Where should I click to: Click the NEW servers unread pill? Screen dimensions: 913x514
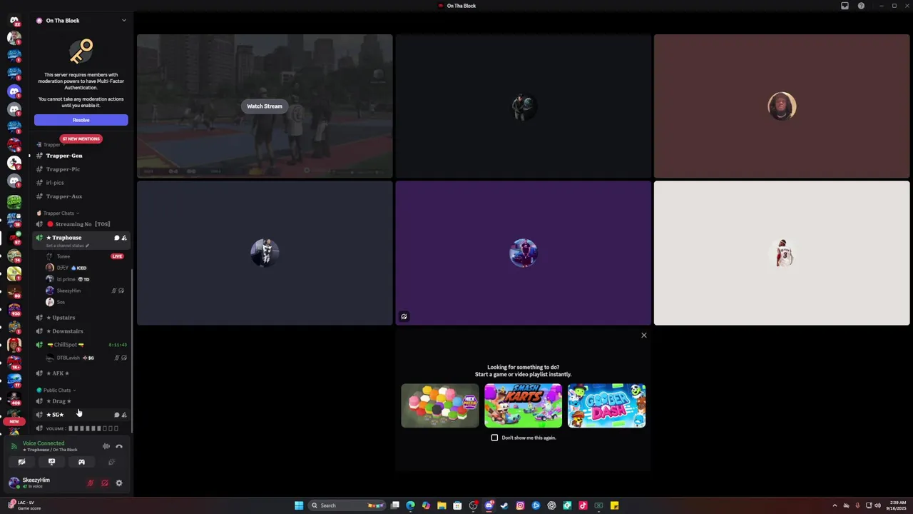point(14,421)
